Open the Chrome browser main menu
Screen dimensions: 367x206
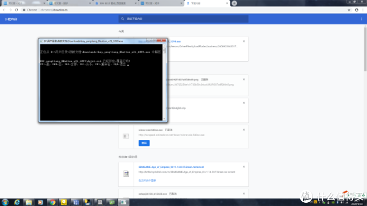[x=363, y=10]
